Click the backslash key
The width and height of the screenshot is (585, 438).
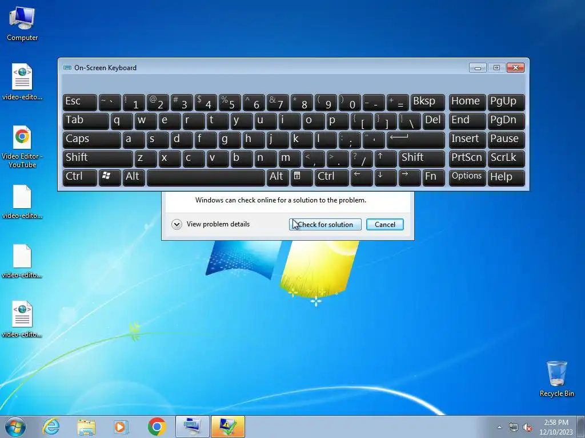point(409,121)
